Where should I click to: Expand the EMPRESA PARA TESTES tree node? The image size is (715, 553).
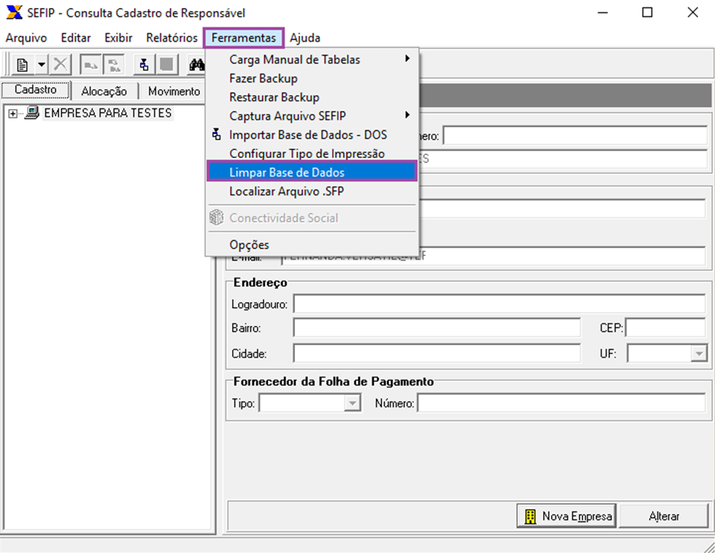(12, 113)
